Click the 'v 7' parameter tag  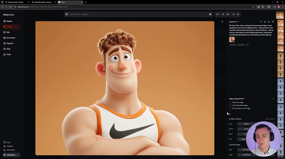point(247,45)
